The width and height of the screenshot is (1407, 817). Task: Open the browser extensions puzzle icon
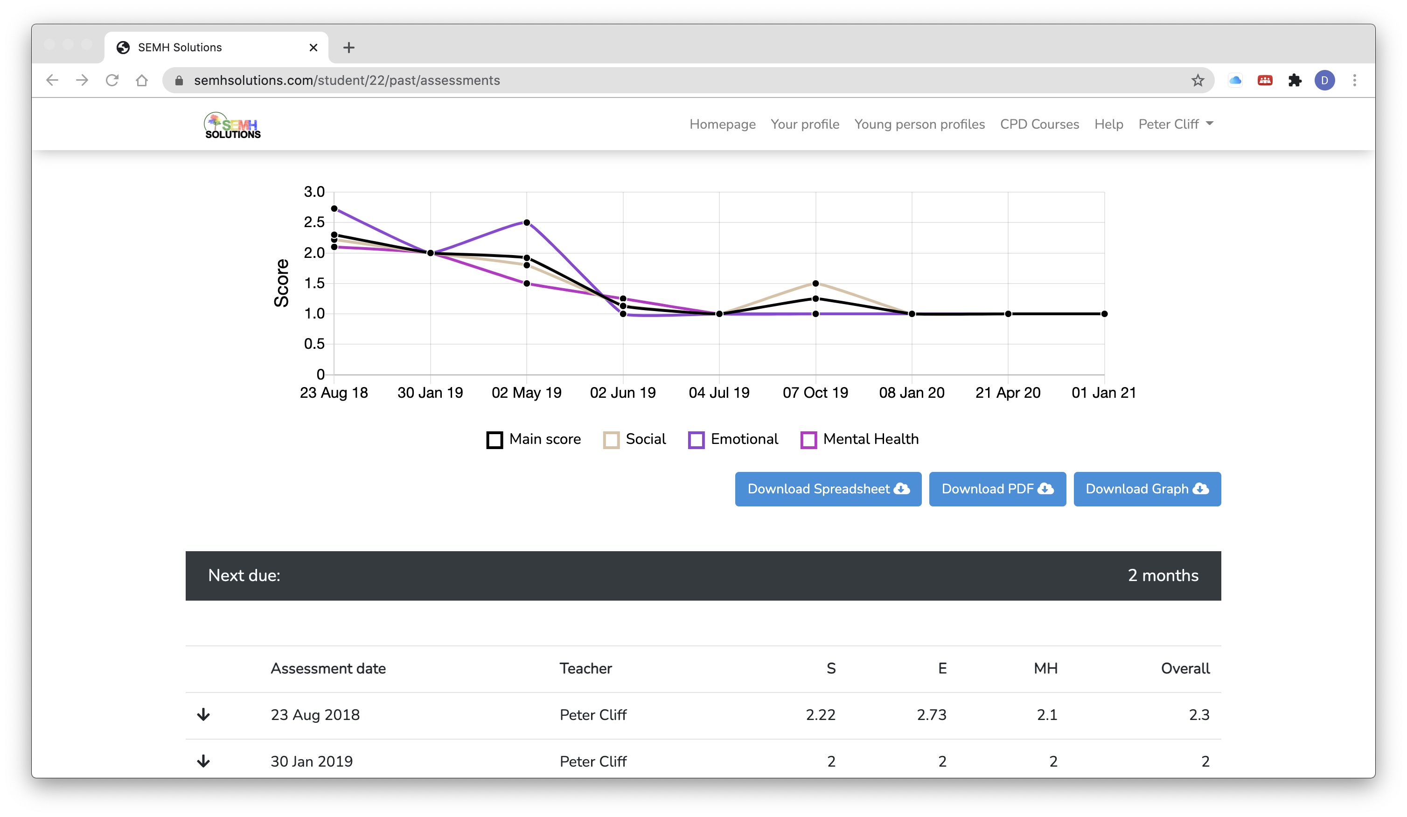[x=1295, y=80]
